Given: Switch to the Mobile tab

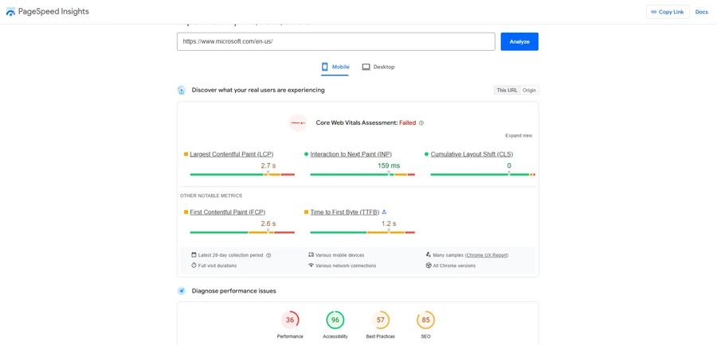Looking at the screenshot, I should point(335,67).
